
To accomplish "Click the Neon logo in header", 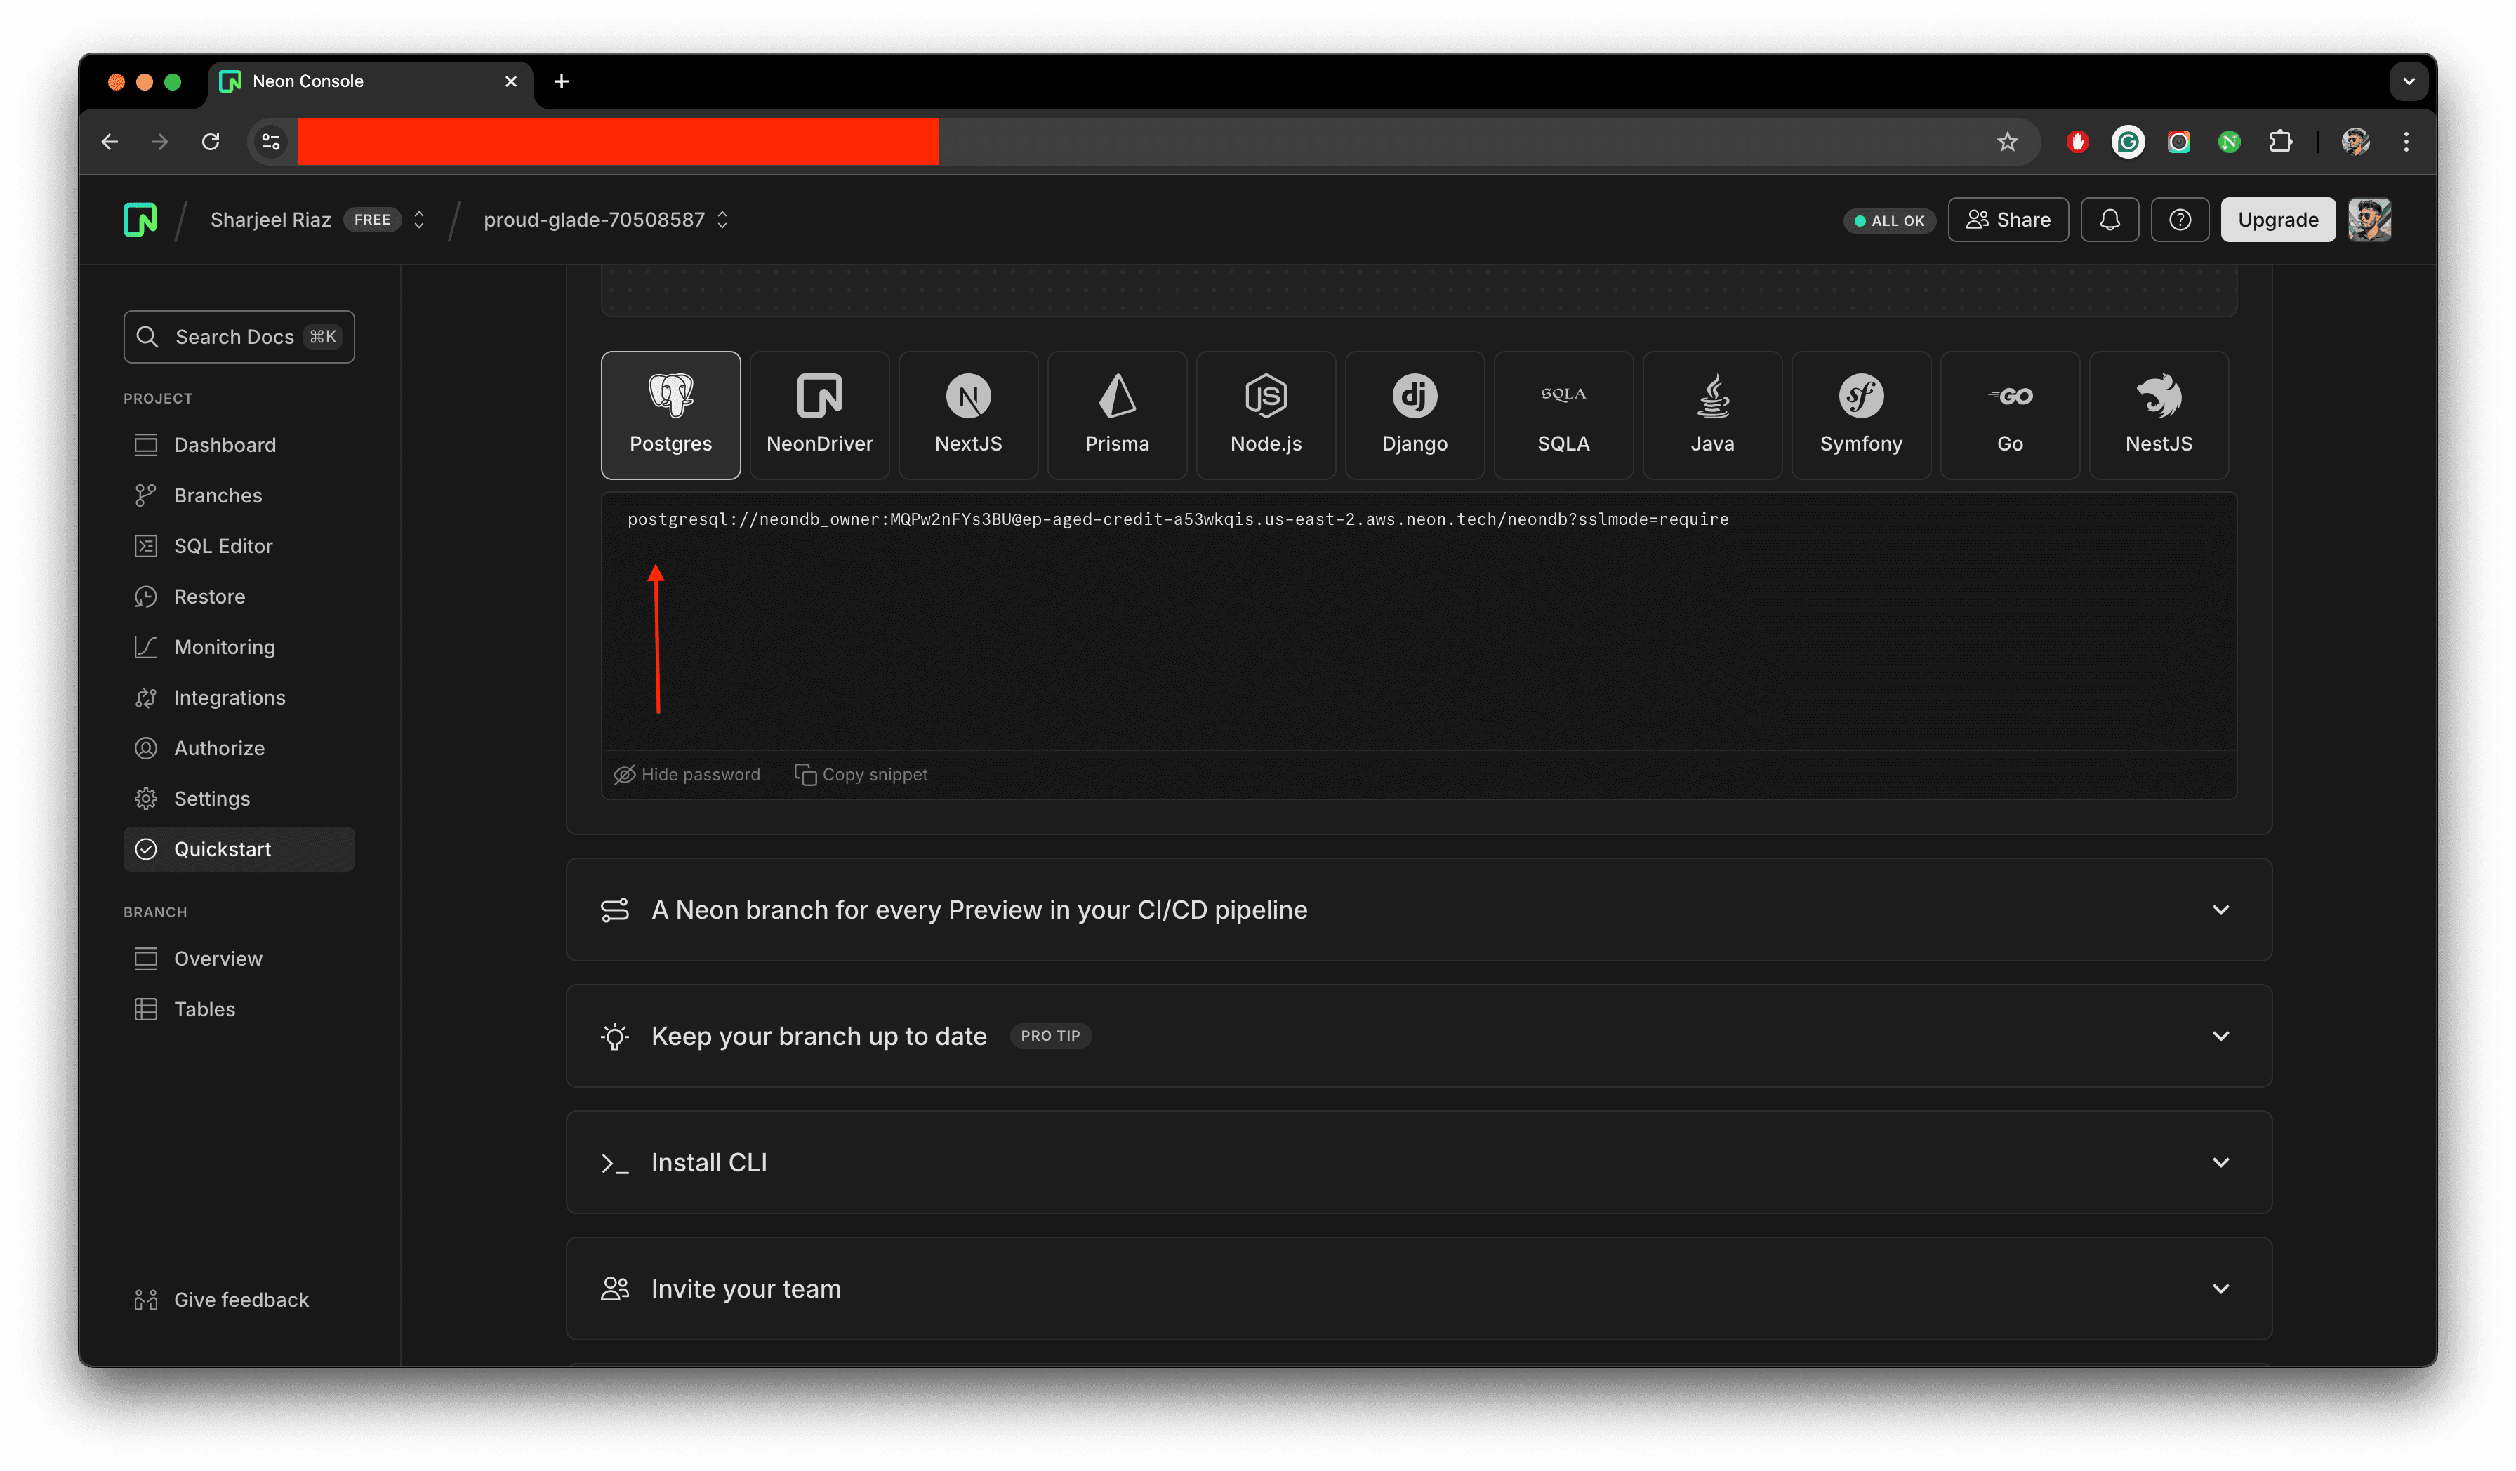I will [140, 220].
